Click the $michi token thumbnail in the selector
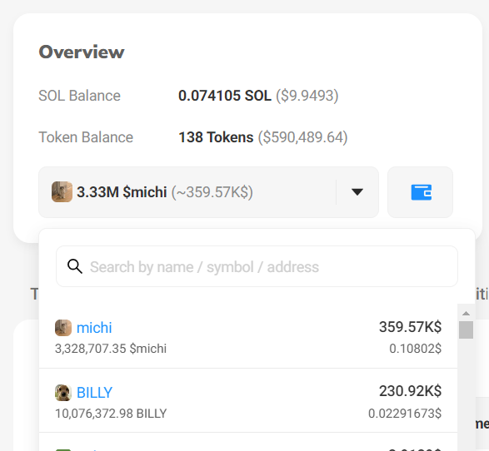489x451 pixels. click(x=62, y=192)
